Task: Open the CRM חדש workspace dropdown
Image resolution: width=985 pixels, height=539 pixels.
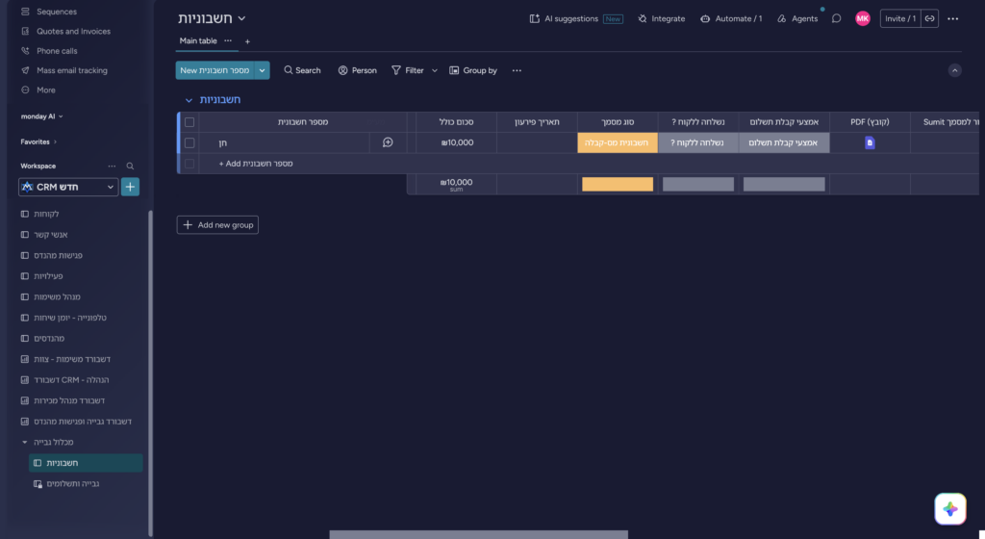Action: click(68, 187)
